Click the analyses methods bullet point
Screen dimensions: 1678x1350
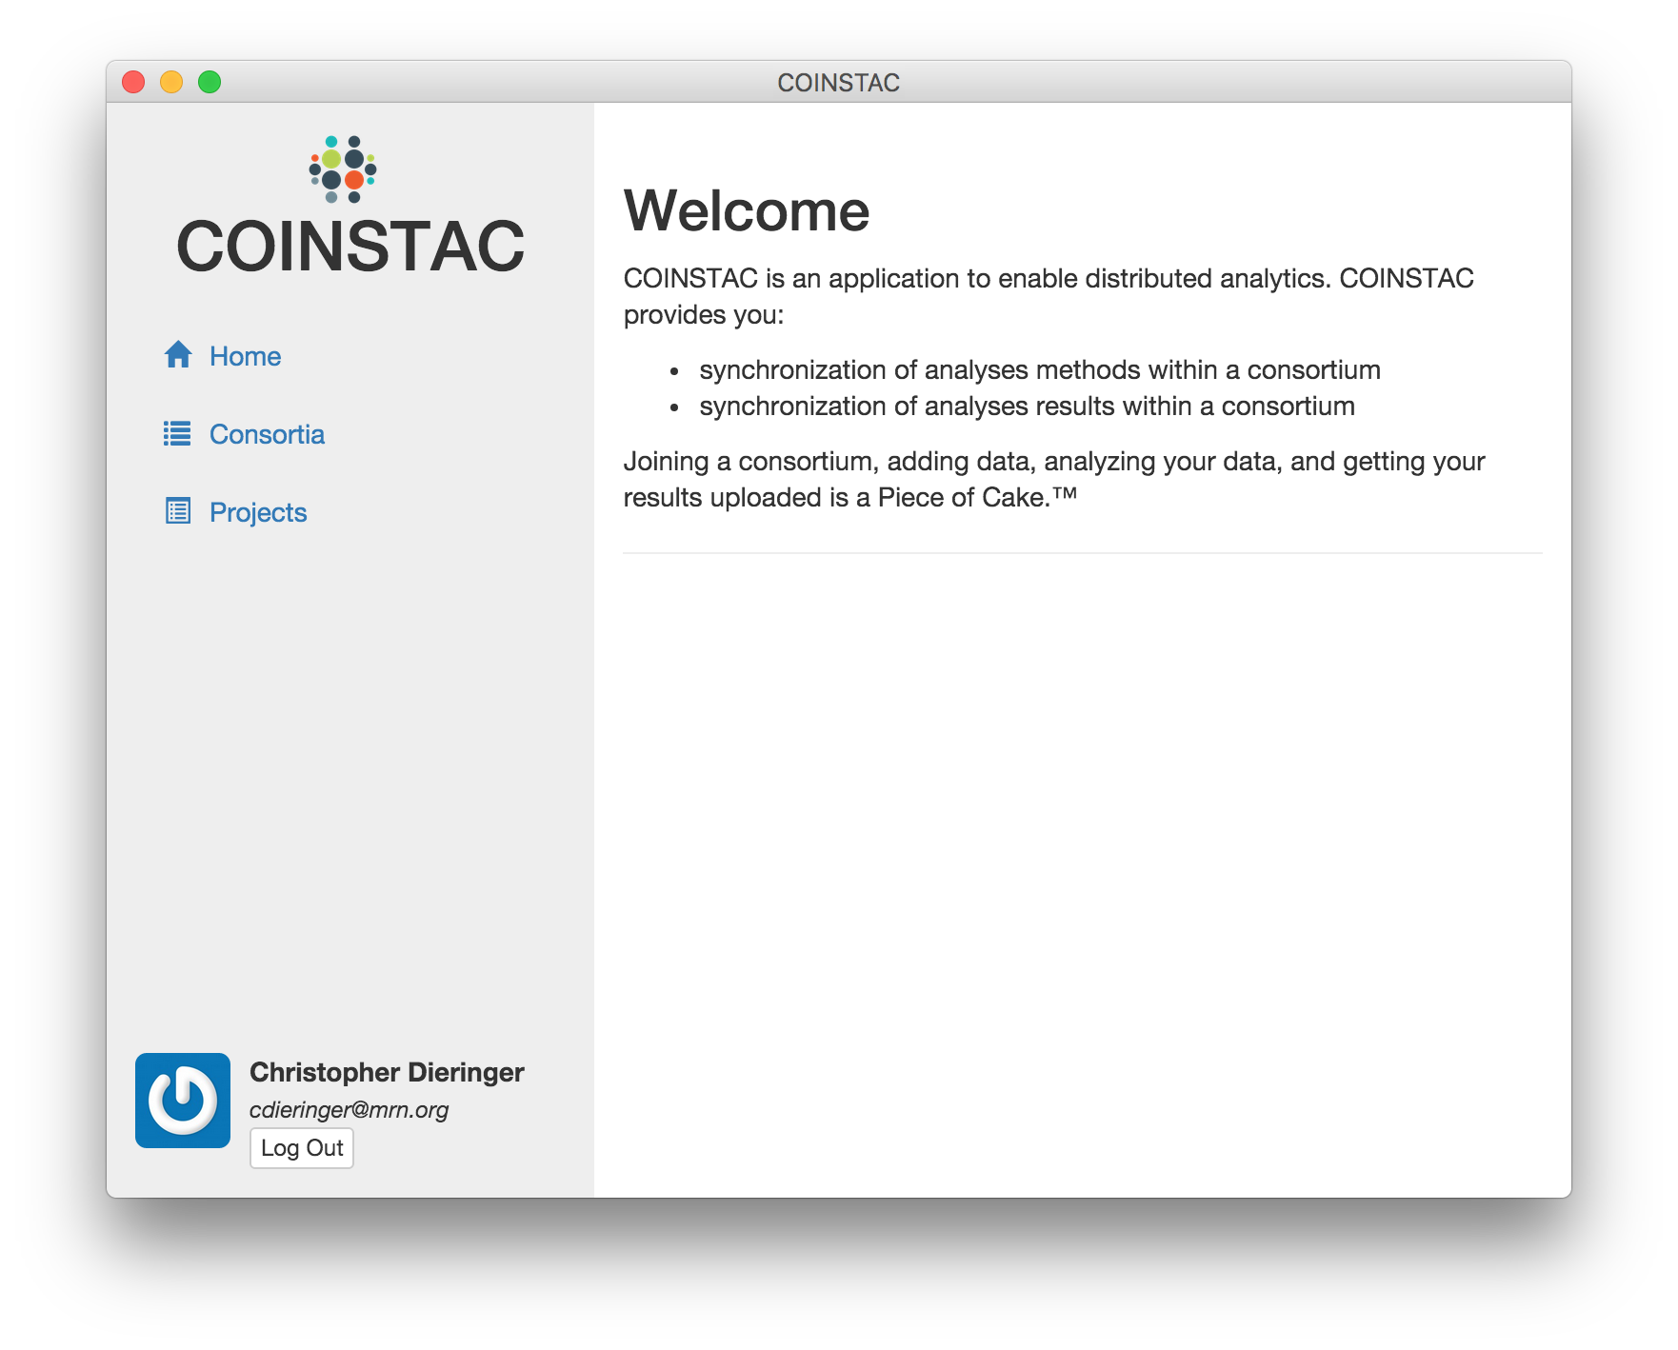(1040, 369)
